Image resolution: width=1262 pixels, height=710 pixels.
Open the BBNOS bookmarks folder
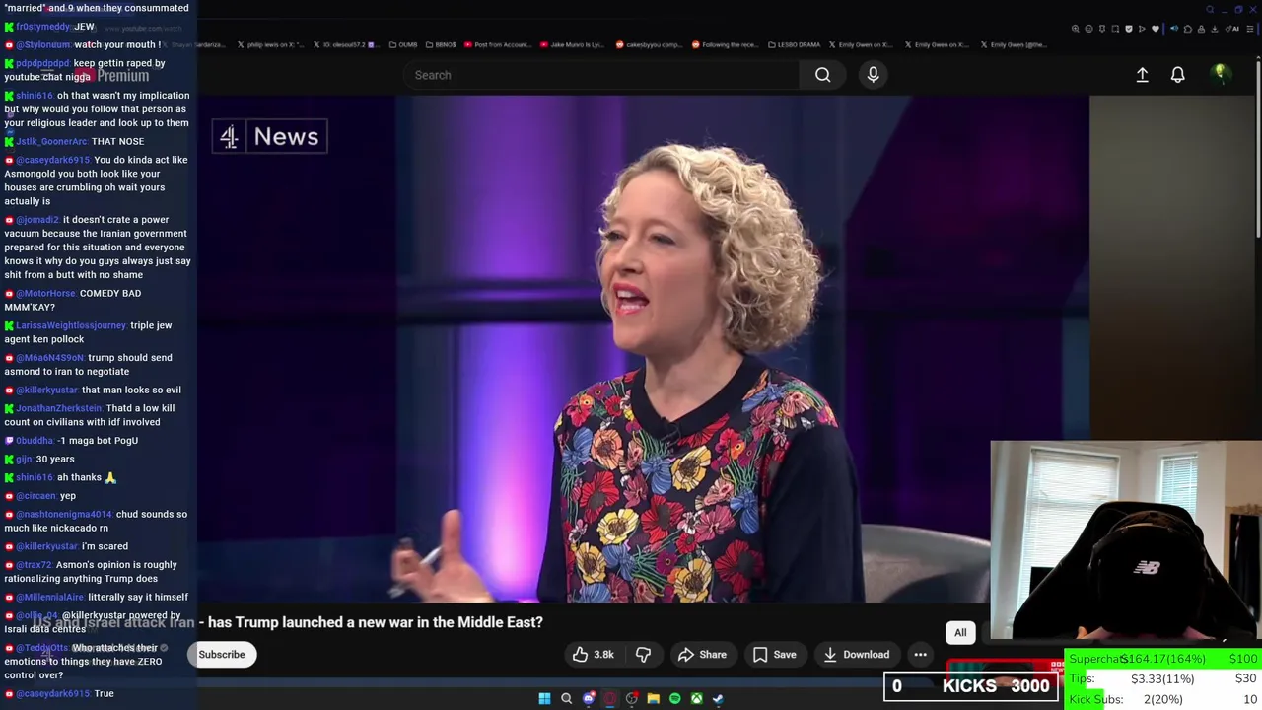click(441, 44)
